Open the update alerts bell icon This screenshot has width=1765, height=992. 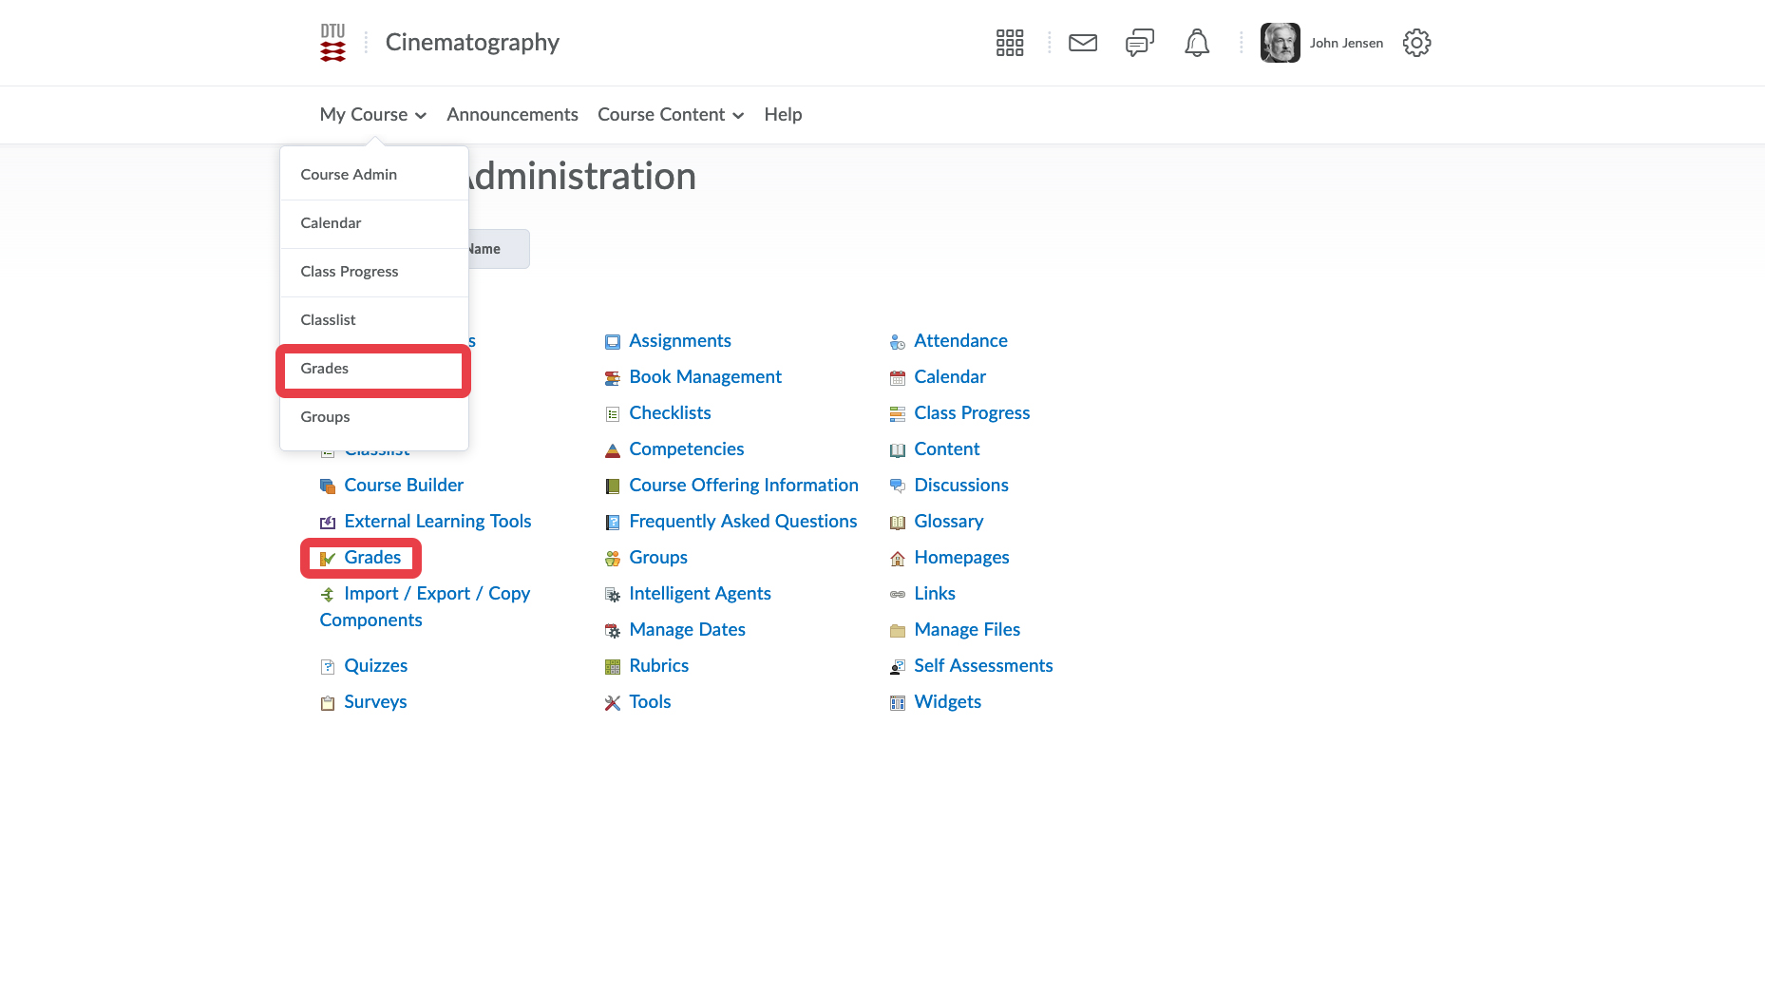click(1196, 43)
